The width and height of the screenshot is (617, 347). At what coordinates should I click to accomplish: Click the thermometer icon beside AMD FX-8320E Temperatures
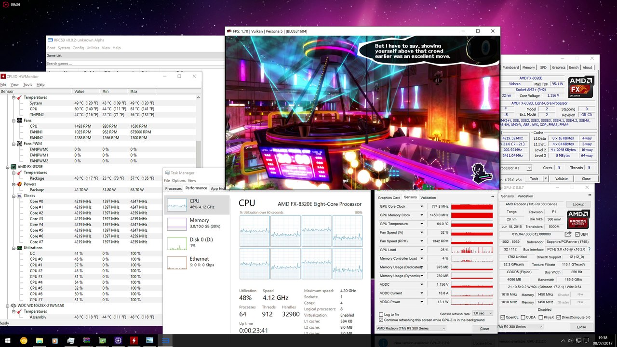(x=19, y=173)
